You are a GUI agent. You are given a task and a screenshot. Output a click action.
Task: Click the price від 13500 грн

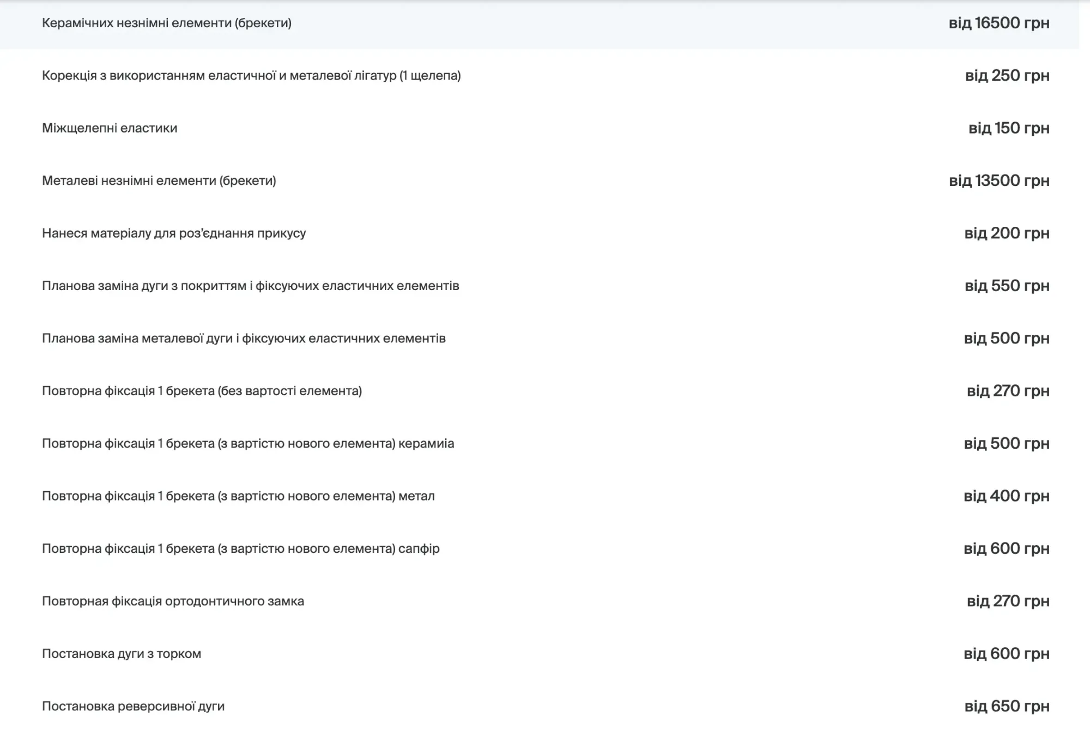coord(998,181)
